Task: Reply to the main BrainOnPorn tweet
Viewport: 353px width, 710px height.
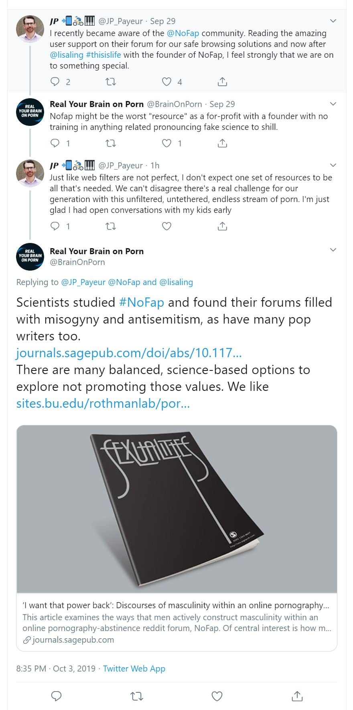Action: tap(57, 696)
